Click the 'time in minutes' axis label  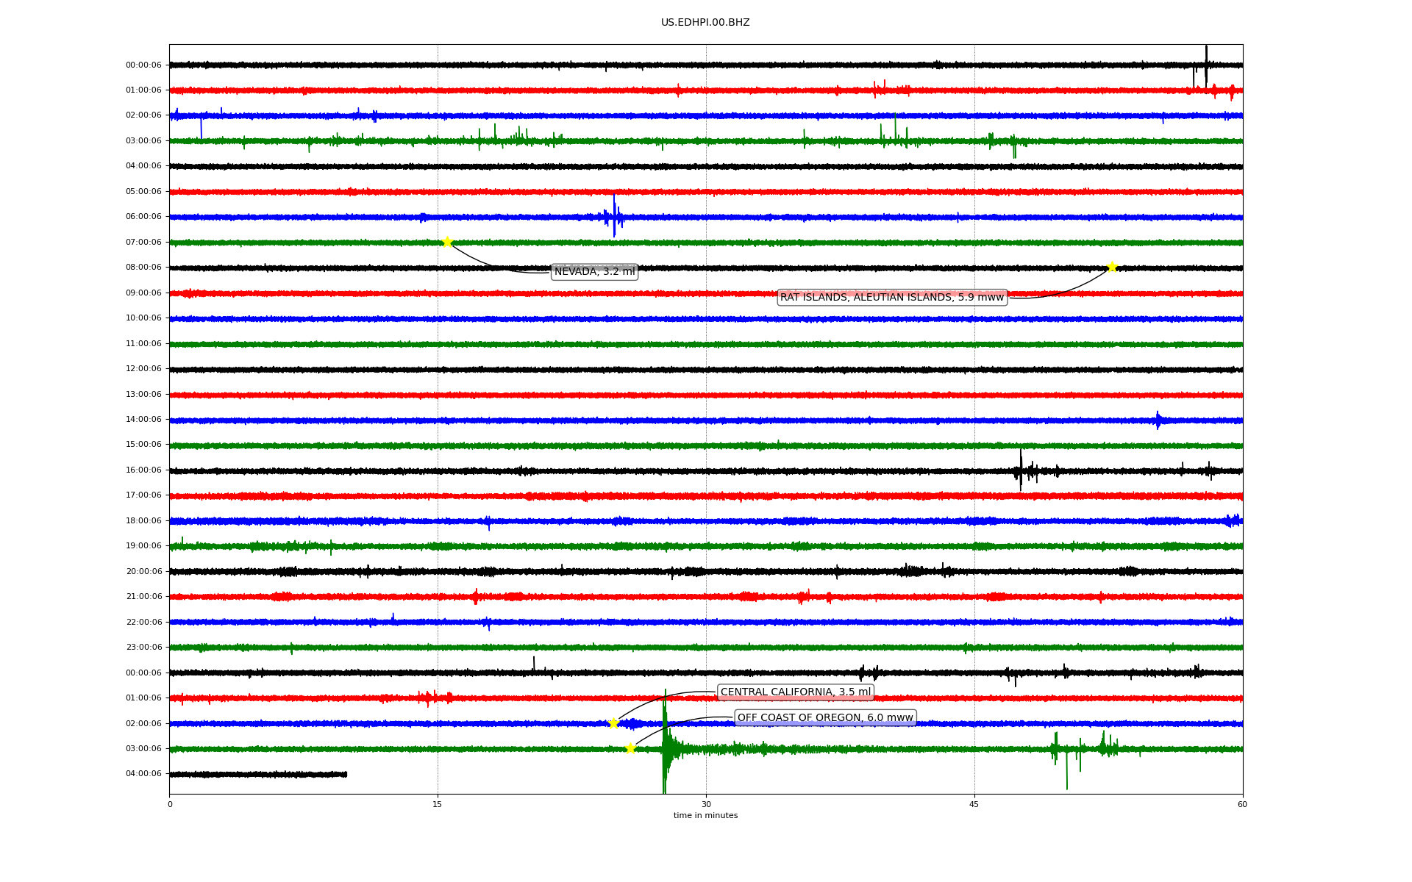tap(705, 815)
